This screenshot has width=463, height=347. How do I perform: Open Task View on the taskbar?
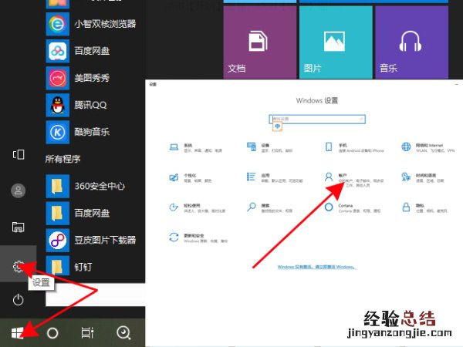87,333
